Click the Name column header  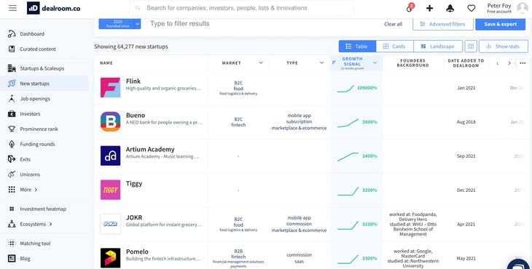click(x=106, y=63)
